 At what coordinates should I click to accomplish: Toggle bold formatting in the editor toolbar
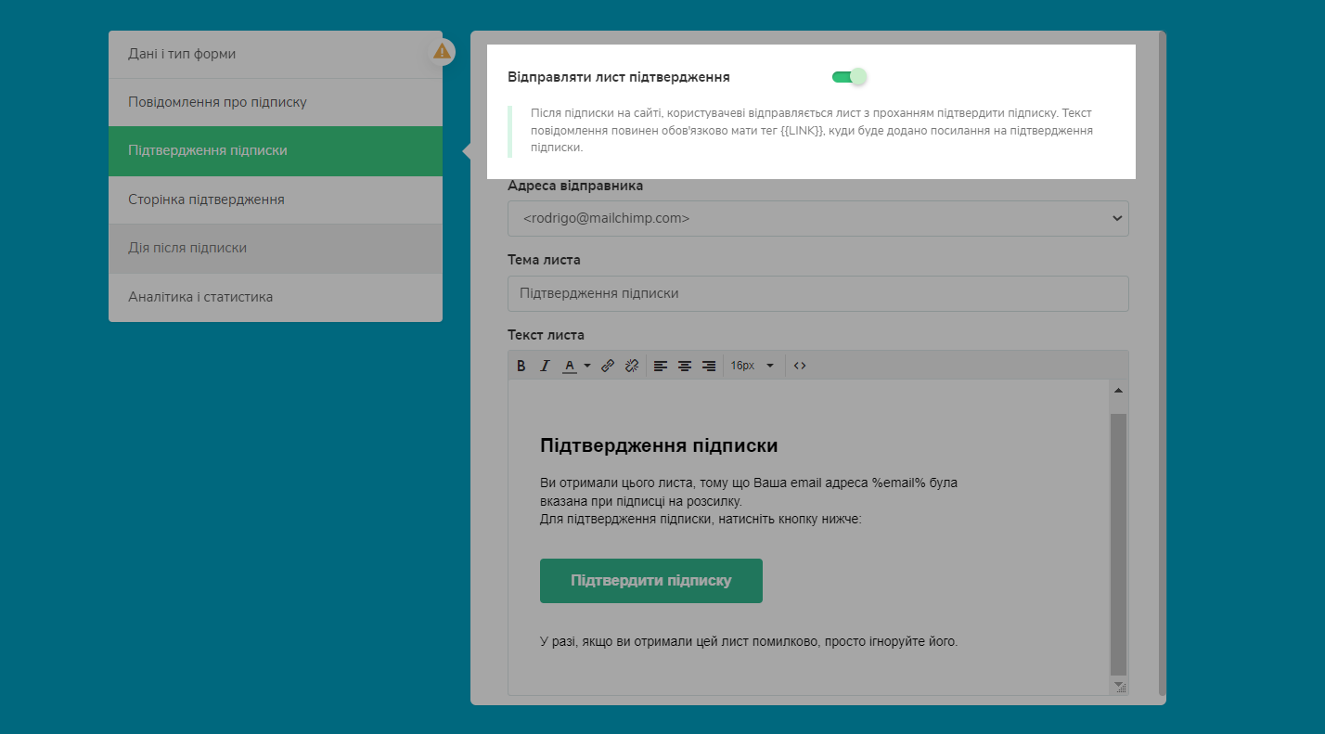pyautogui.click(x=521, y=366)
